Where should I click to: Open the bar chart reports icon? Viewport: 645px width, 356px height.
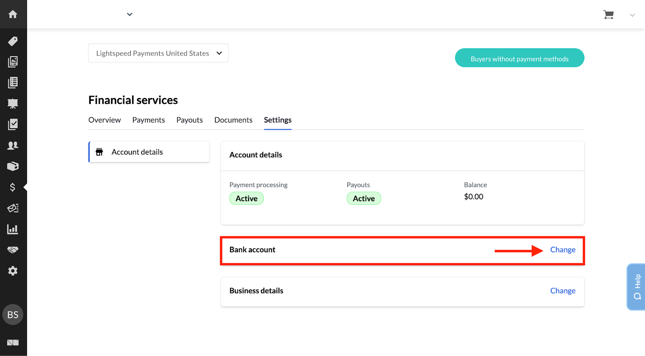(x=13, y=229)
